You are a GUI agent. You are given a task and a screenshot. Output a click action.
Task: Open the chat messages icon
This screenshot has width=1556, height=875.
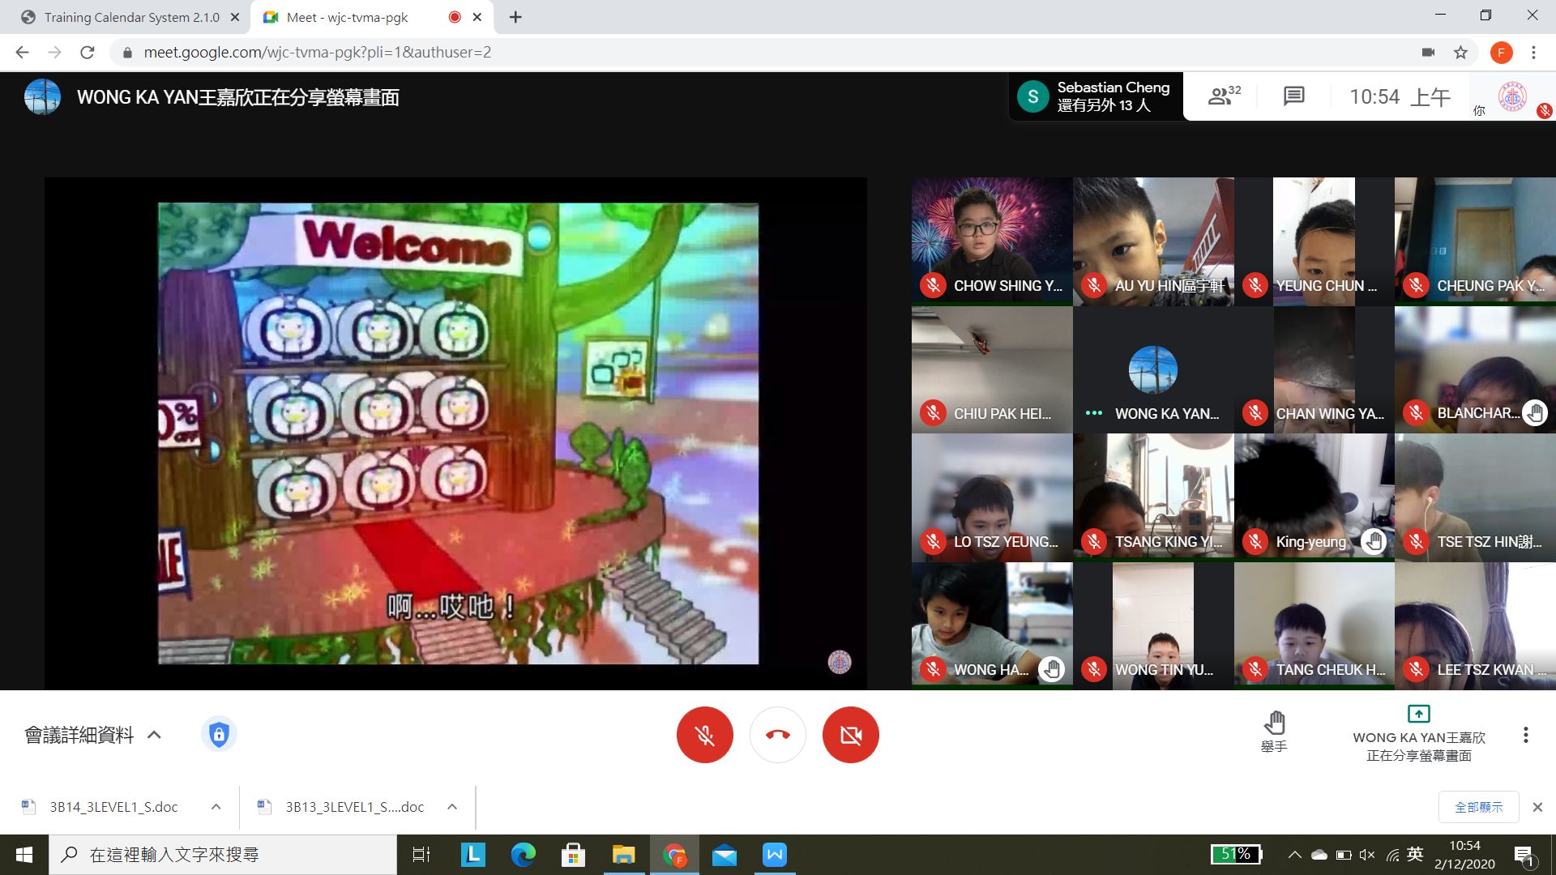1294,96
